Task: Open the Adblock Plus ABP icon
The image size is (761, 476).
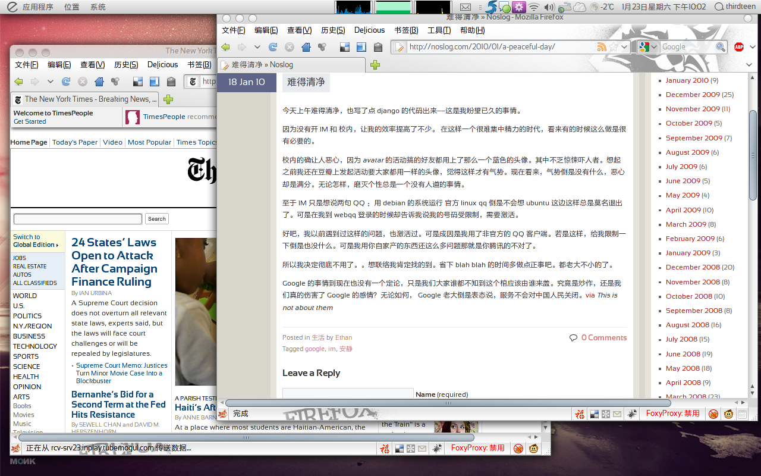Action: (x=739, y=47)
